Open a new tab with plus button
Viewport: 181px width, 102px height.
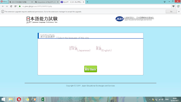[x=87, y=2]
